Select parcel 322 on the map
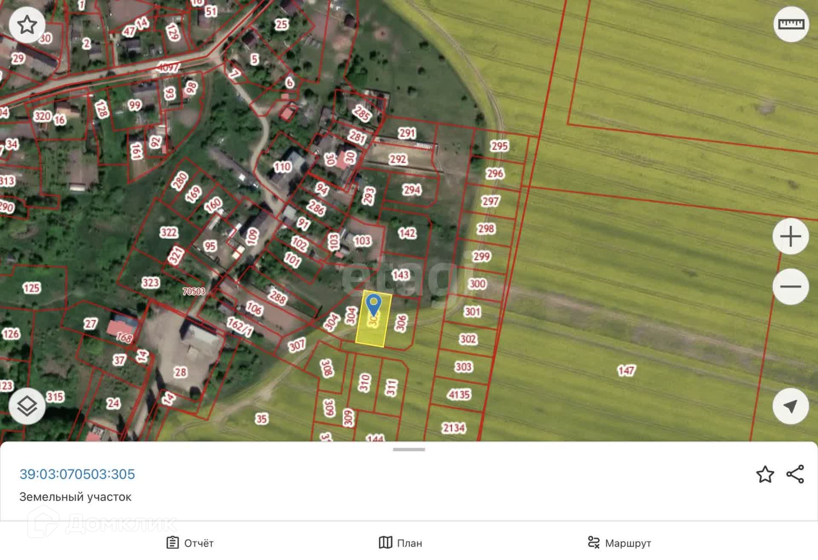The image size is (818, 560). (x=168, y=232)
